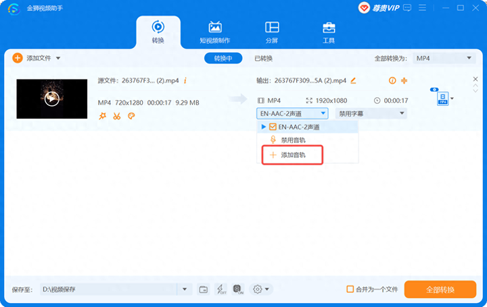Open the gear settings dropdown
Image resolution: width=487 pixels, height=307 pixels.
tap(261, 289)
